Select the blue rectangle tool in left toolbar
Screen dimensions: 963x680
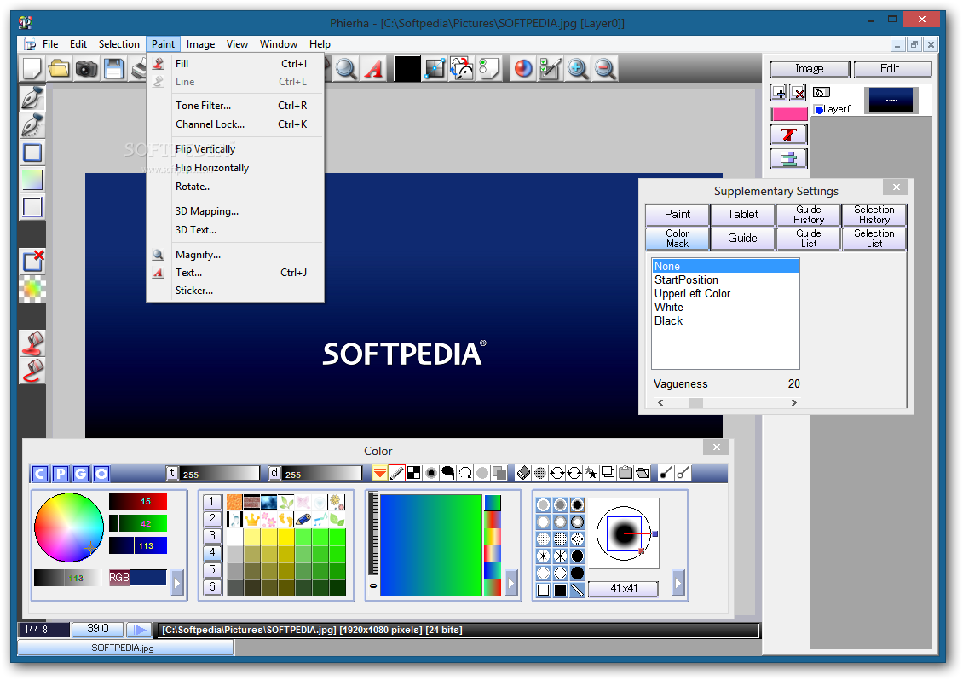[x=32, y=153]
